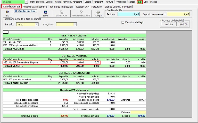This screenshot has height=123, width=198.
Task: Switch to the Riepilogo liquidazioni tab
Action: coord(62,7)
